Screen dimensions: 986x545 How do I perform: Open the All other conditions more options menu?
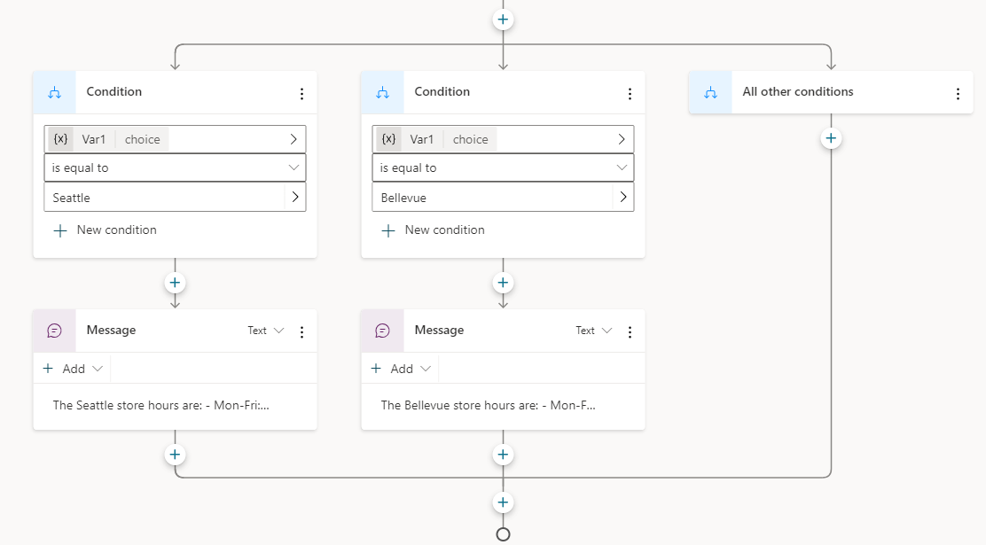(958, 94)
